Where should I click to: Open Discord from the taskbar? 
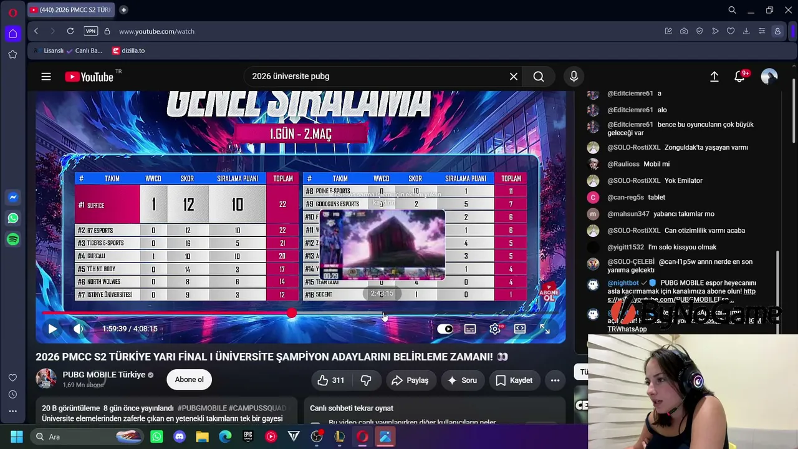tap(180, 437)
